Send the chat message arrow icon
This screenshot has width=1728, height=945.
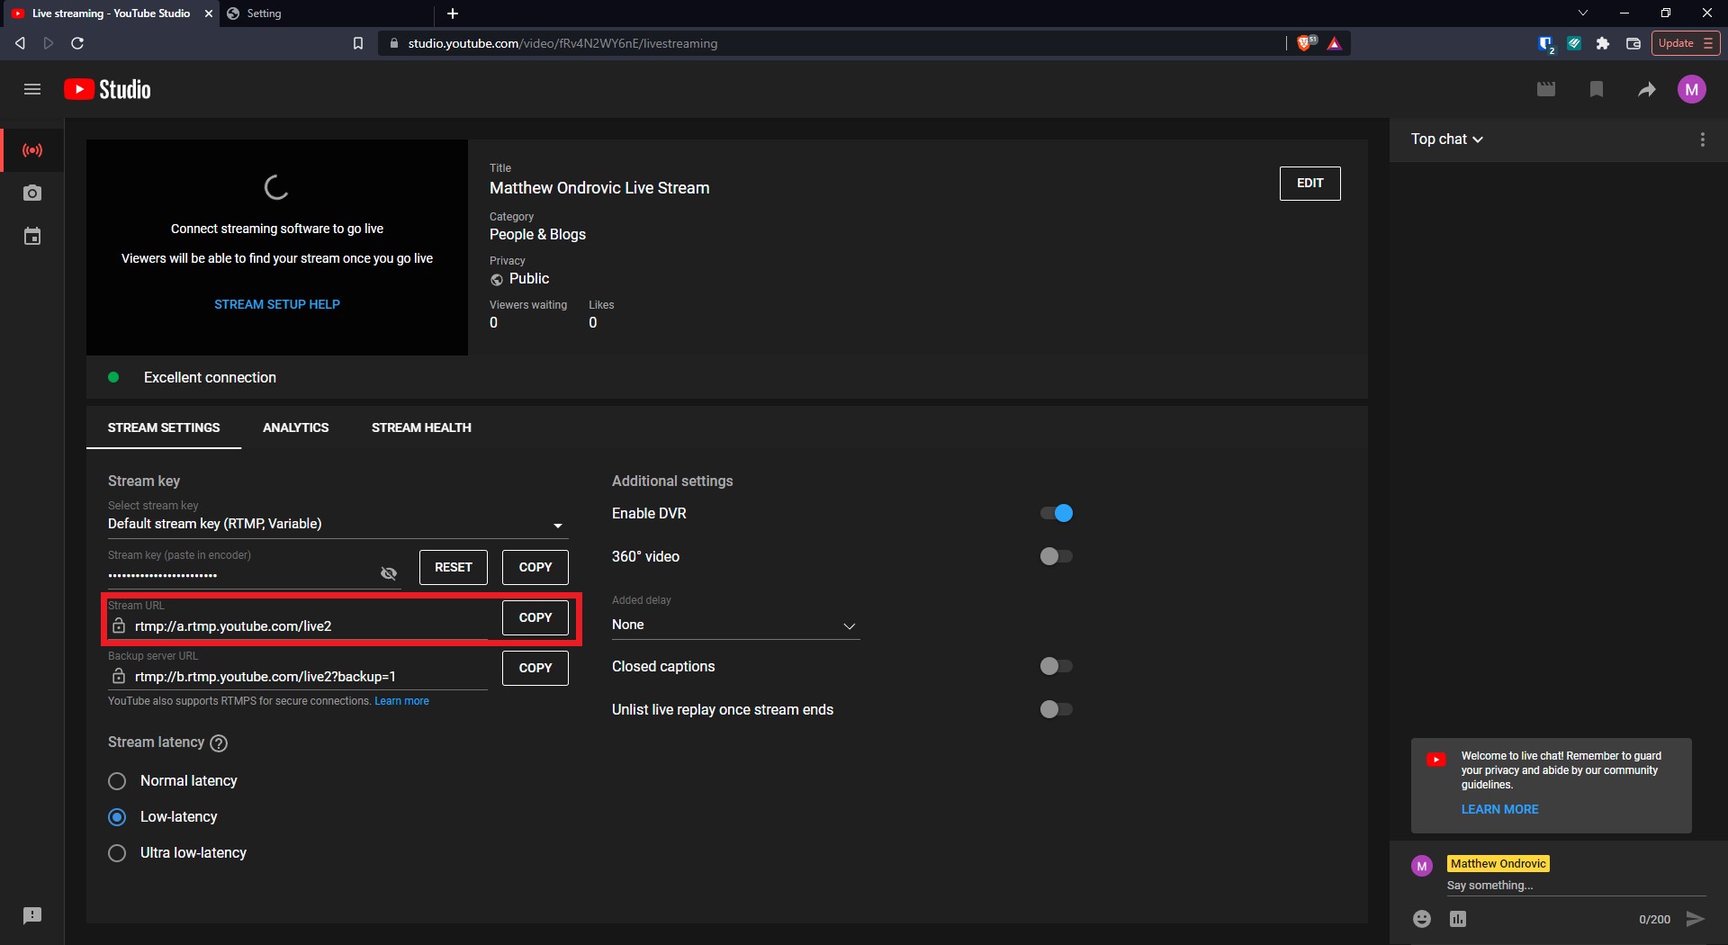(x=1695, y=919)
